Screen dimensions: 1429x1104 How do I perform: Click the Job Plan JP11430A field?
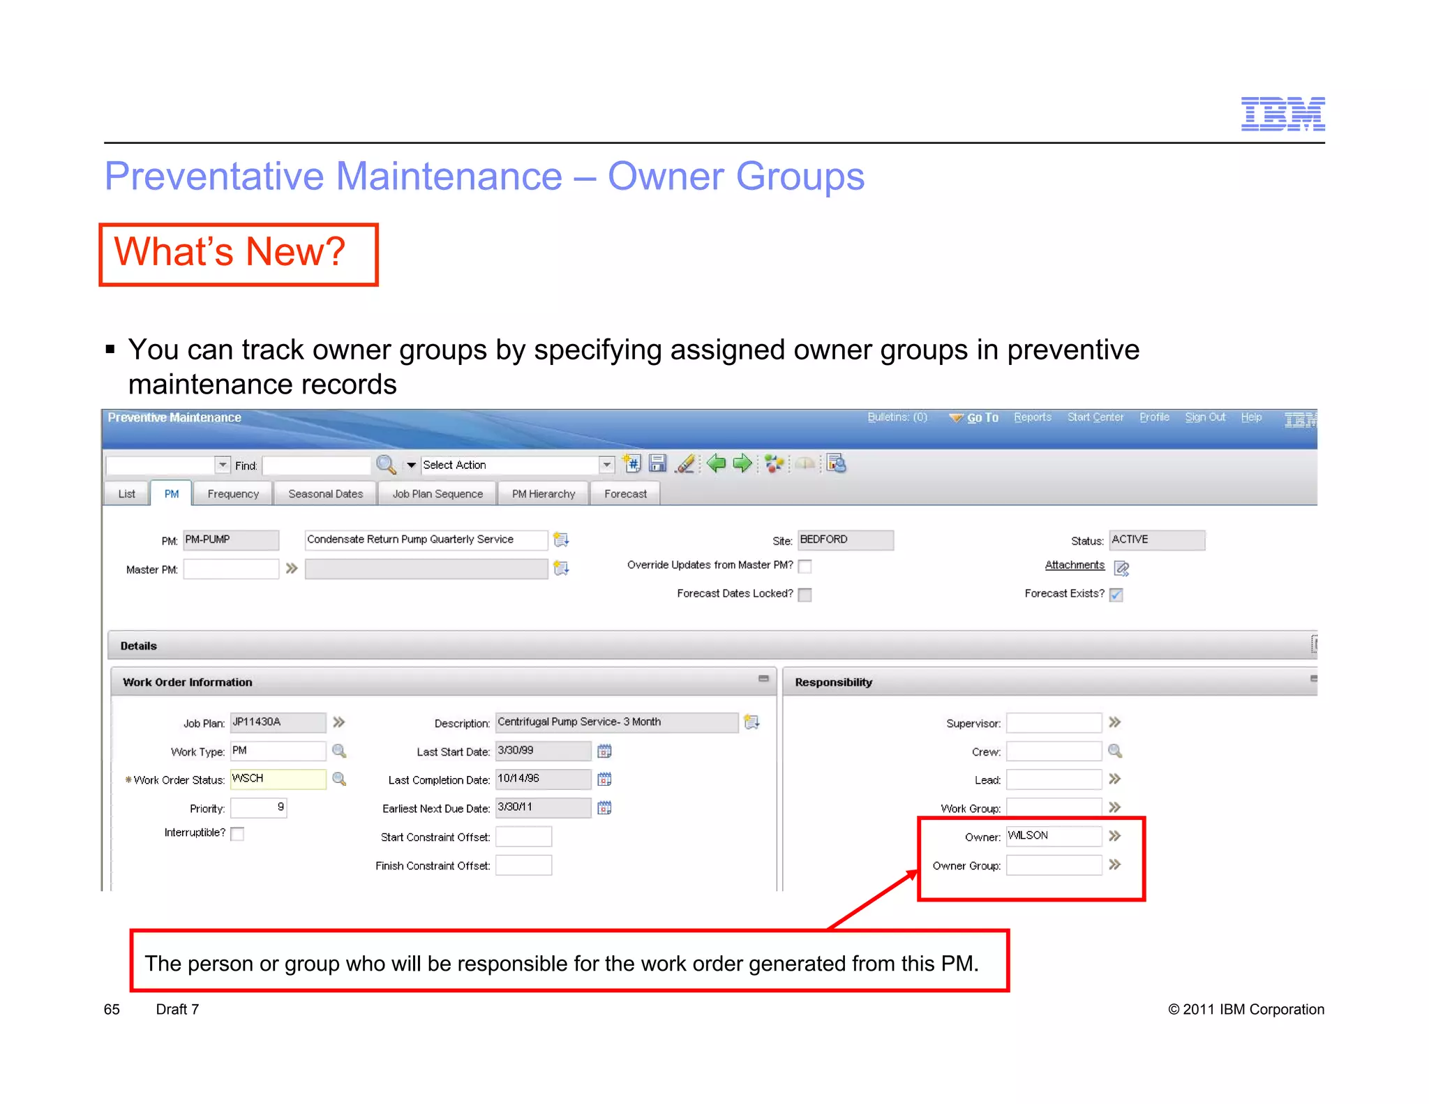point(278,722)
